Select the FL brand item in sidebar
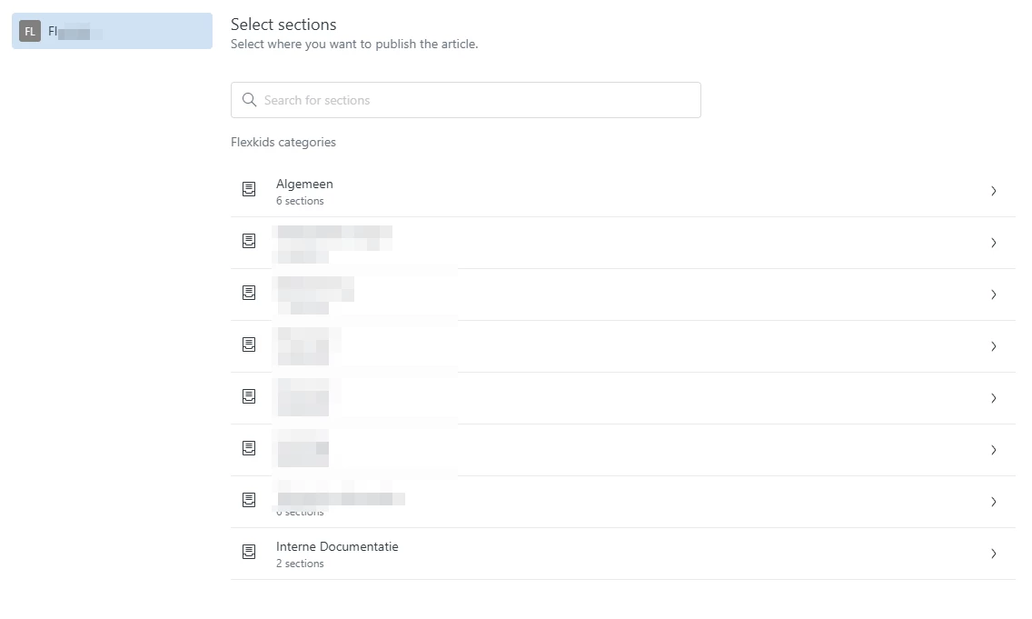The image size is (1032, 619). tap(112, 31)
